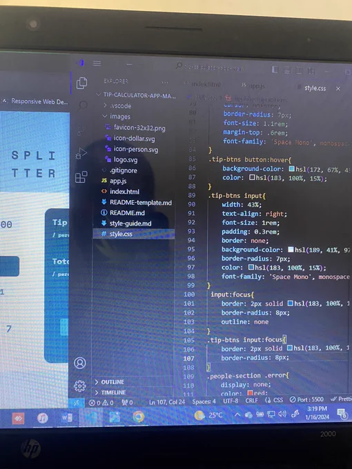
Task: Click the .people-section .error selector text
Action: [246, 376]
